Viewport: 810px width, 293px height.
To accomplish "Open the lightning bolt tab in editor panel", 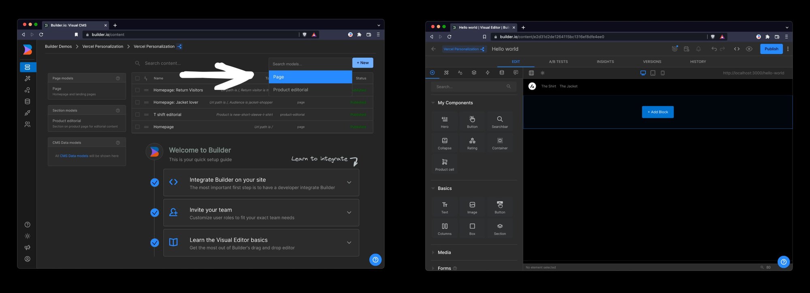I will click(488, 73).
